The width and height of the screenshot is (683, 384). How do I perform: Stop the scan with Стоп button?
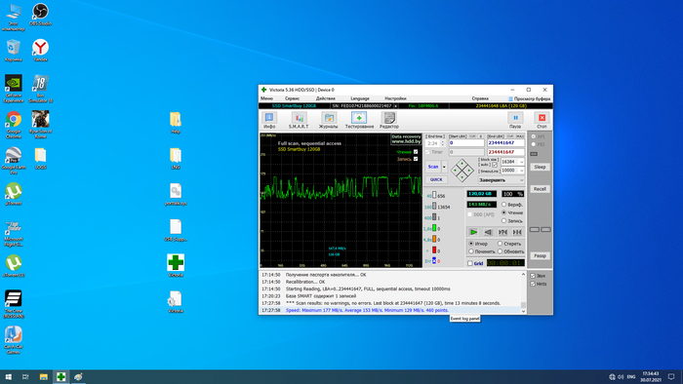coord(542,120)
